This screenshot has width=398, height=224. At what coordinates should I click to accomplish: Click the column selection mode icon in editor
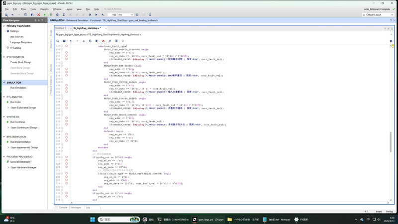pos(116,41)
